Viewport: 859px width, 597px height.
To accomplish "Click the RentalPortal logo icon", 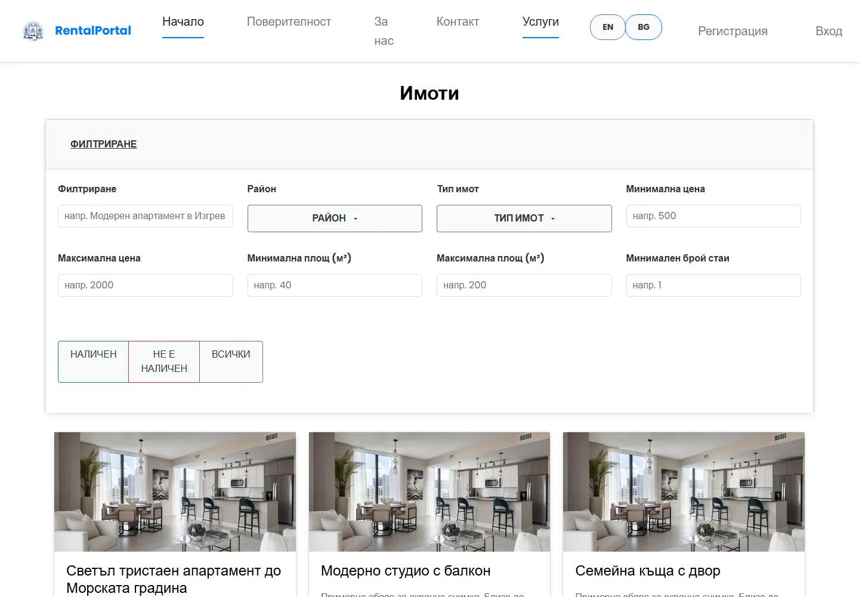I will pyautogui.click(x=33, y=30).
